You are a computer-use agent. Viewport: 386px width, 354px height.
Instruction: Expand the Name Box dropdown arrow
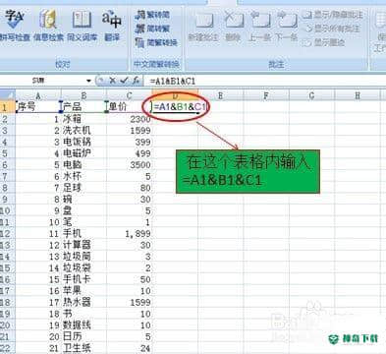[88, 81]
